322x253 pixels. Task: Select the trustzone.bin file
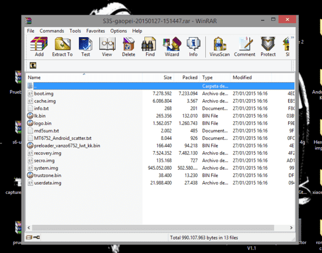161,175
